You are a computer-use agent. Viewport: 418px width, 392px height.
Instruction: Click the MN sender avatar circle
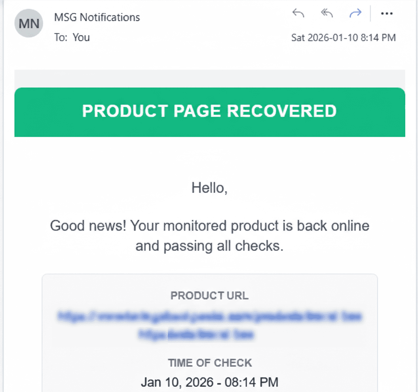point(28,23)
